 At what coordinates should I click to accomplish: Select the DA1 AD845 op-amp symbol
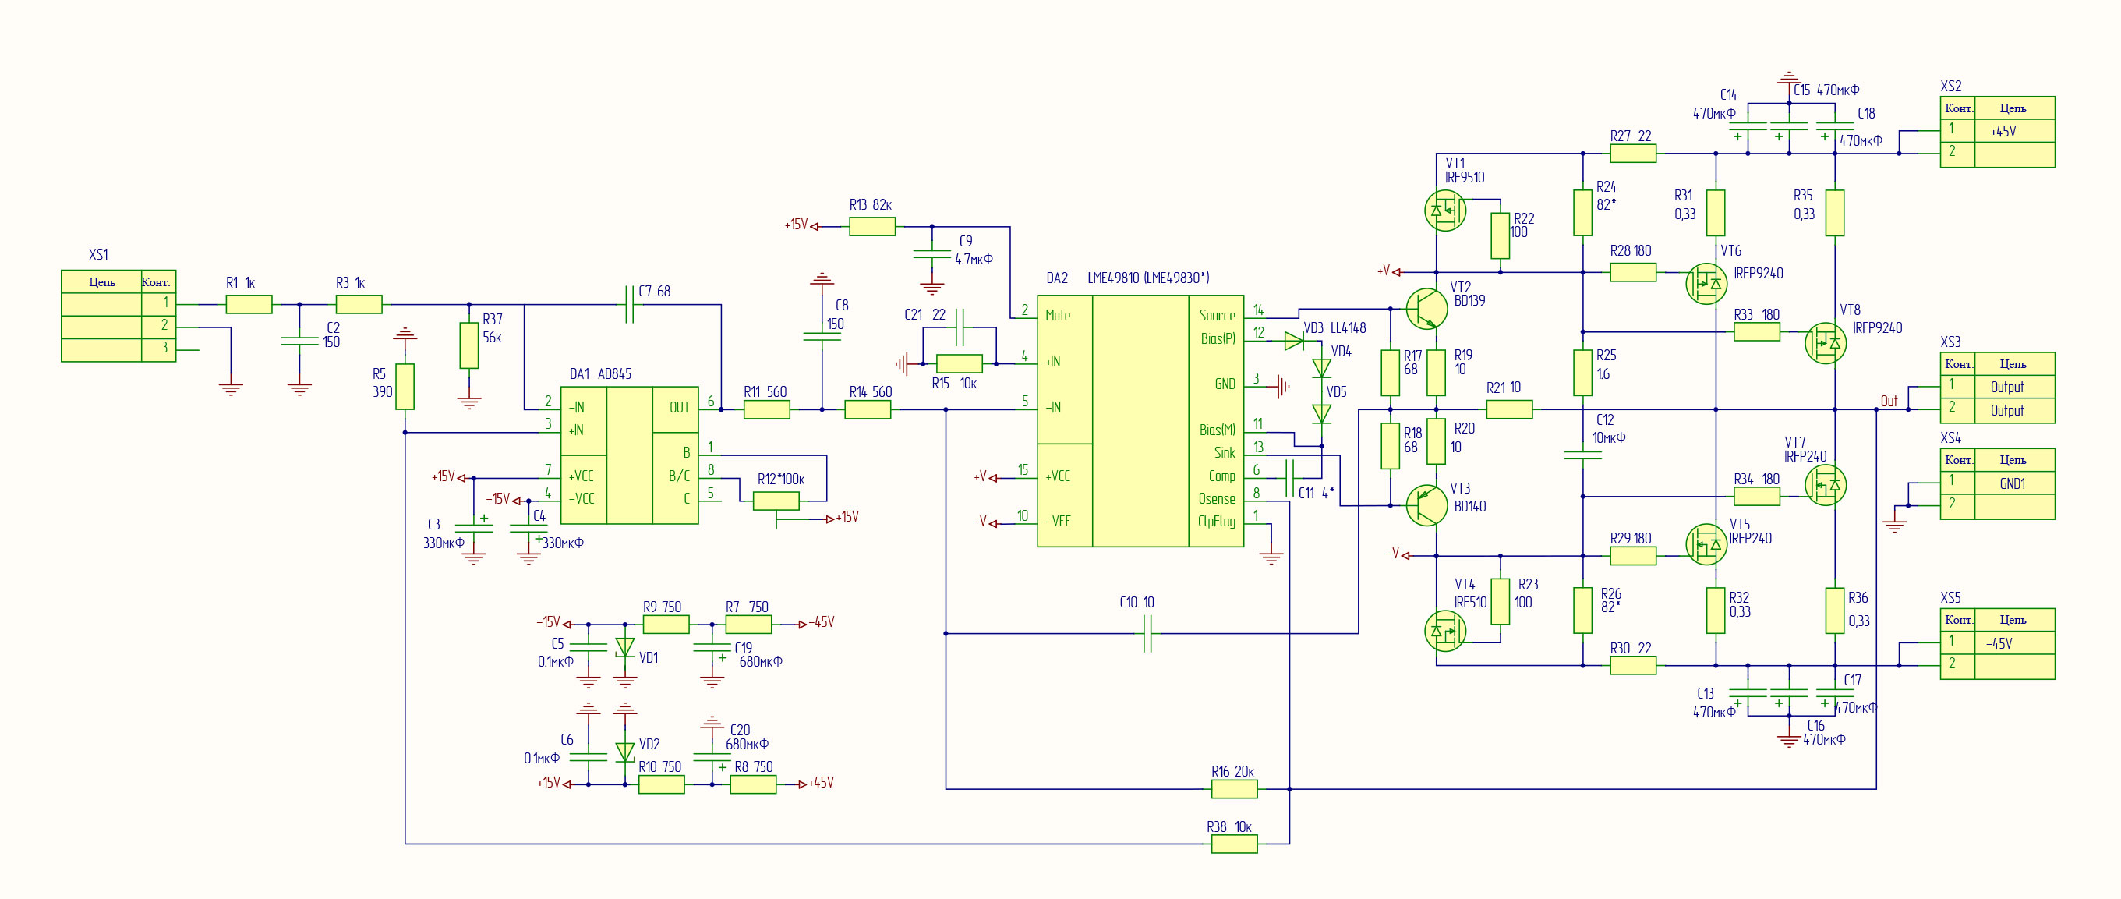pyautogui.click(x=630, y=455)
